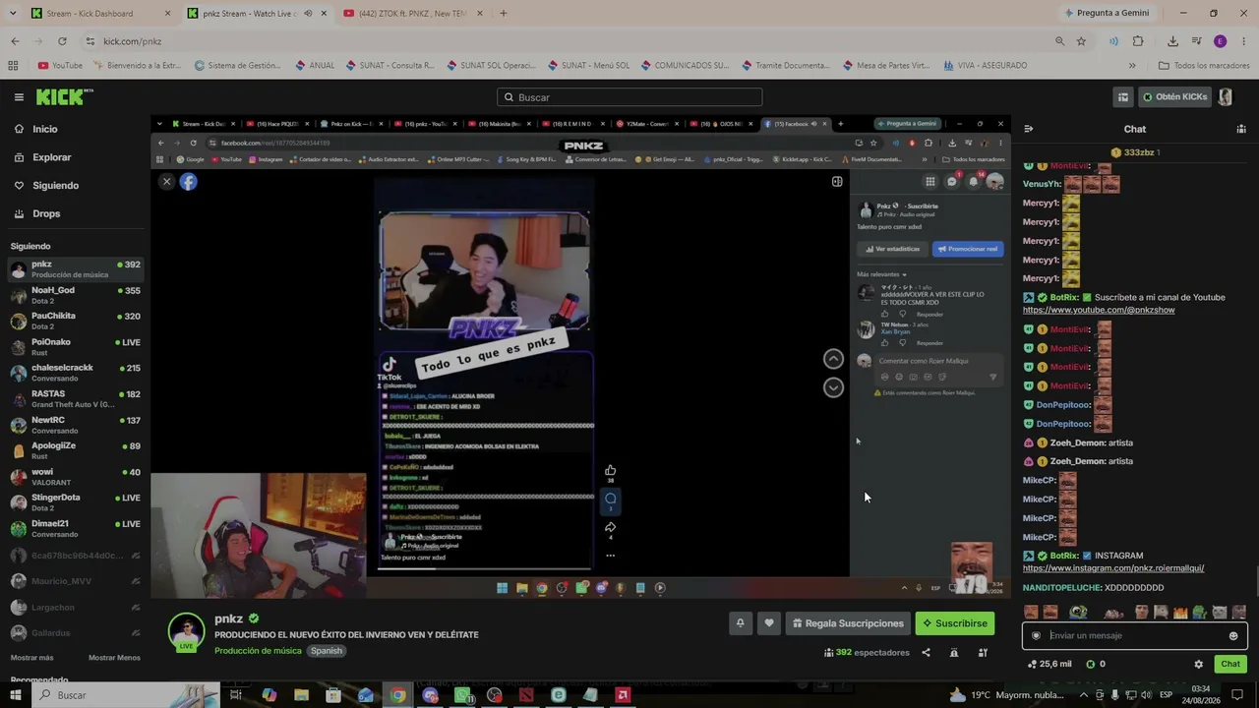Image resolution: width=1259 pixels, height=708 pixels.
Task: Open the pnkz streamer avatar with LIVE badge
Action: (x=186, y=632)
